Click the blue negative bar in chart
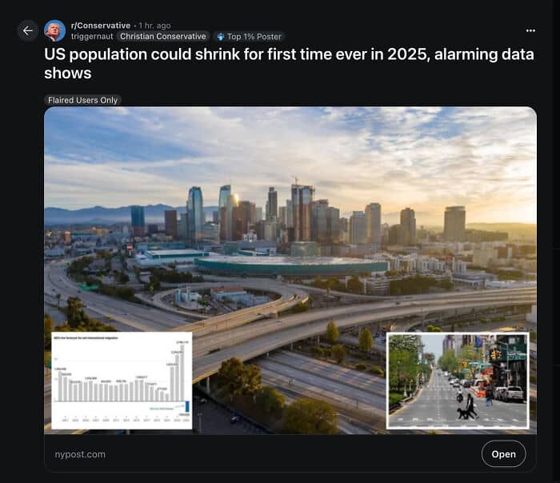This screenshot has height=483, width=560. [186, 406]
